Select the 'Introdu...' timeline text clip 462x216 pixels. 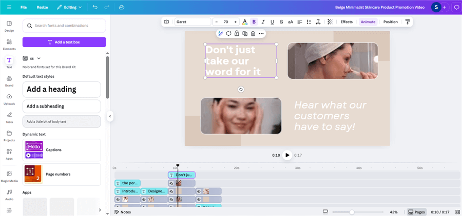point(128,191)
